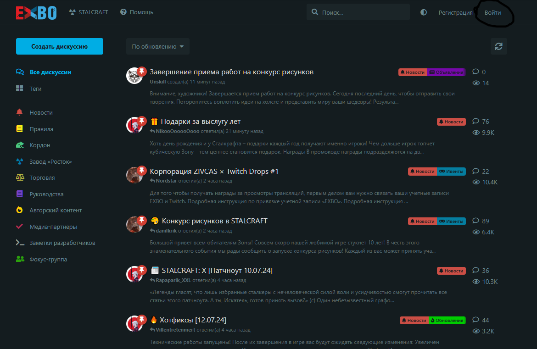
Task: Open Конкурс рисунков в STALCRAFT discussion
Action: pos(214,221)
